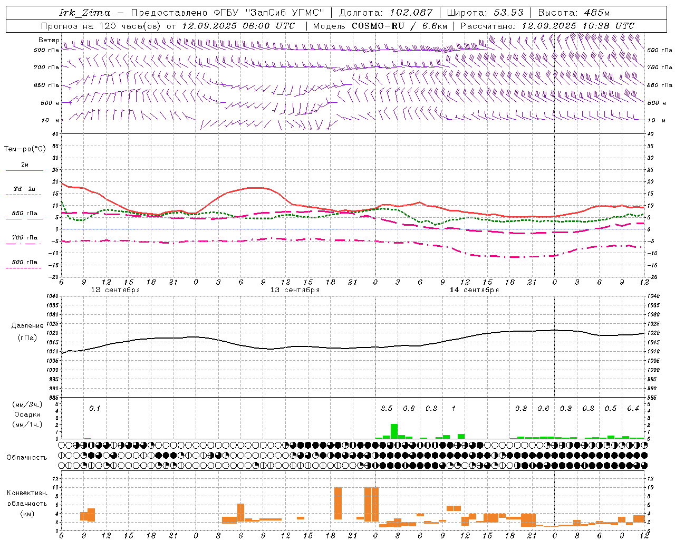675x540 pixels.
Task: Select the forecast start "12.09.2025 06:00 UTC"
Action: coord(238,26)
